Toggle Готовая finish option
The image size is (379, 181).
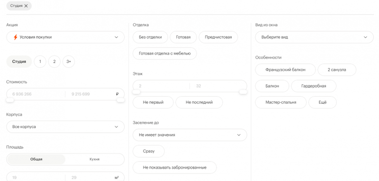pos(183,37)
